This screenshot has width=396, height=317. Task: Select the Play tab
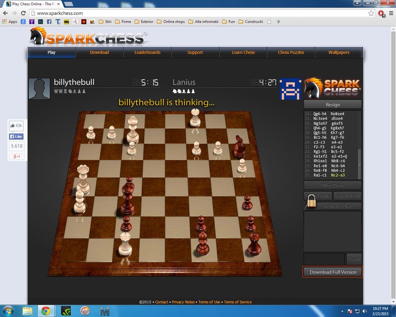tap(51, 53)
